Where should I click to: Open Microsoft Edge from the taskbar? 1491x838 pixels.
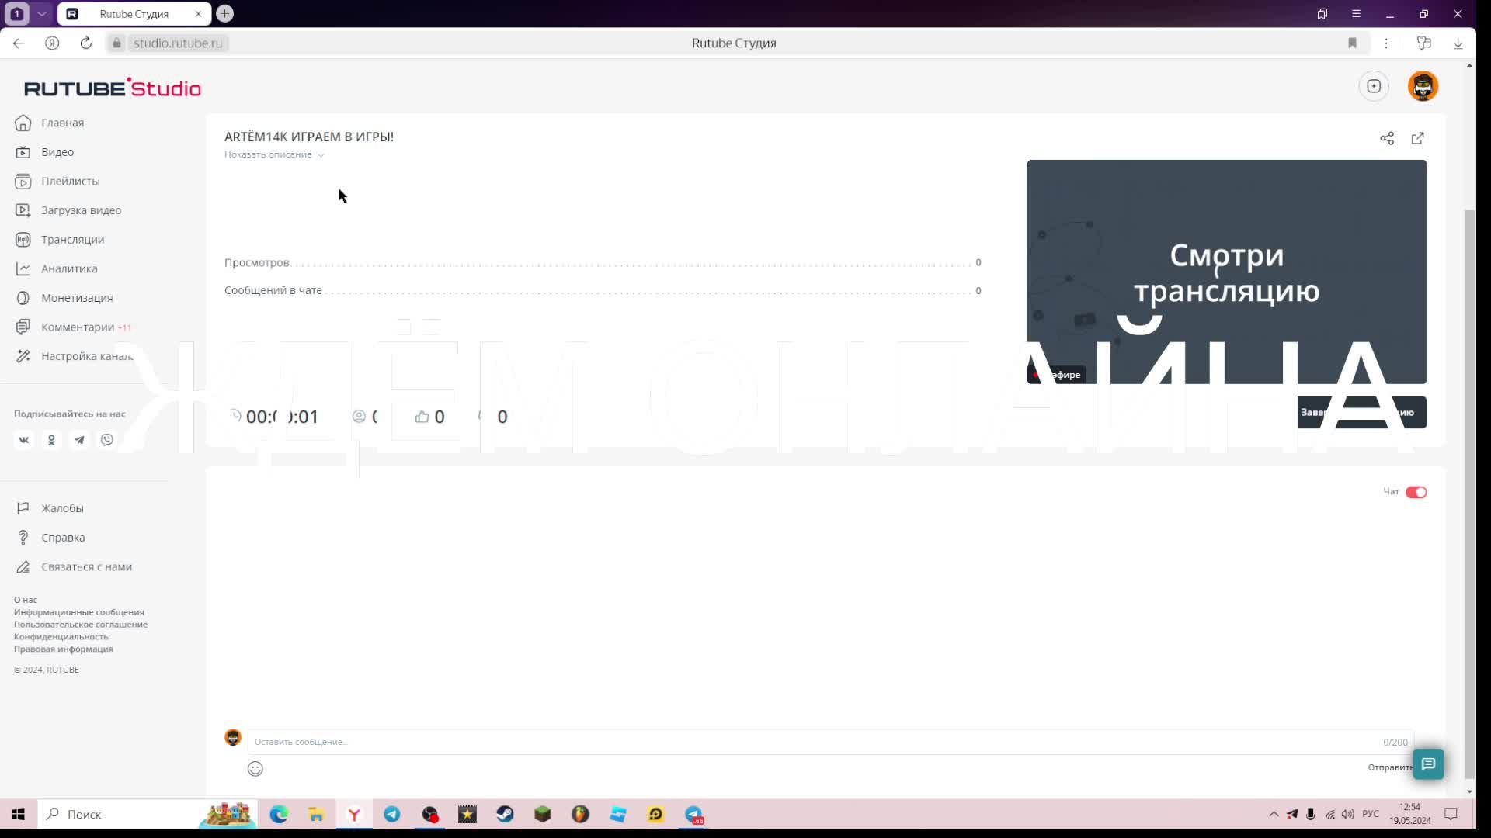pos(279,814)
